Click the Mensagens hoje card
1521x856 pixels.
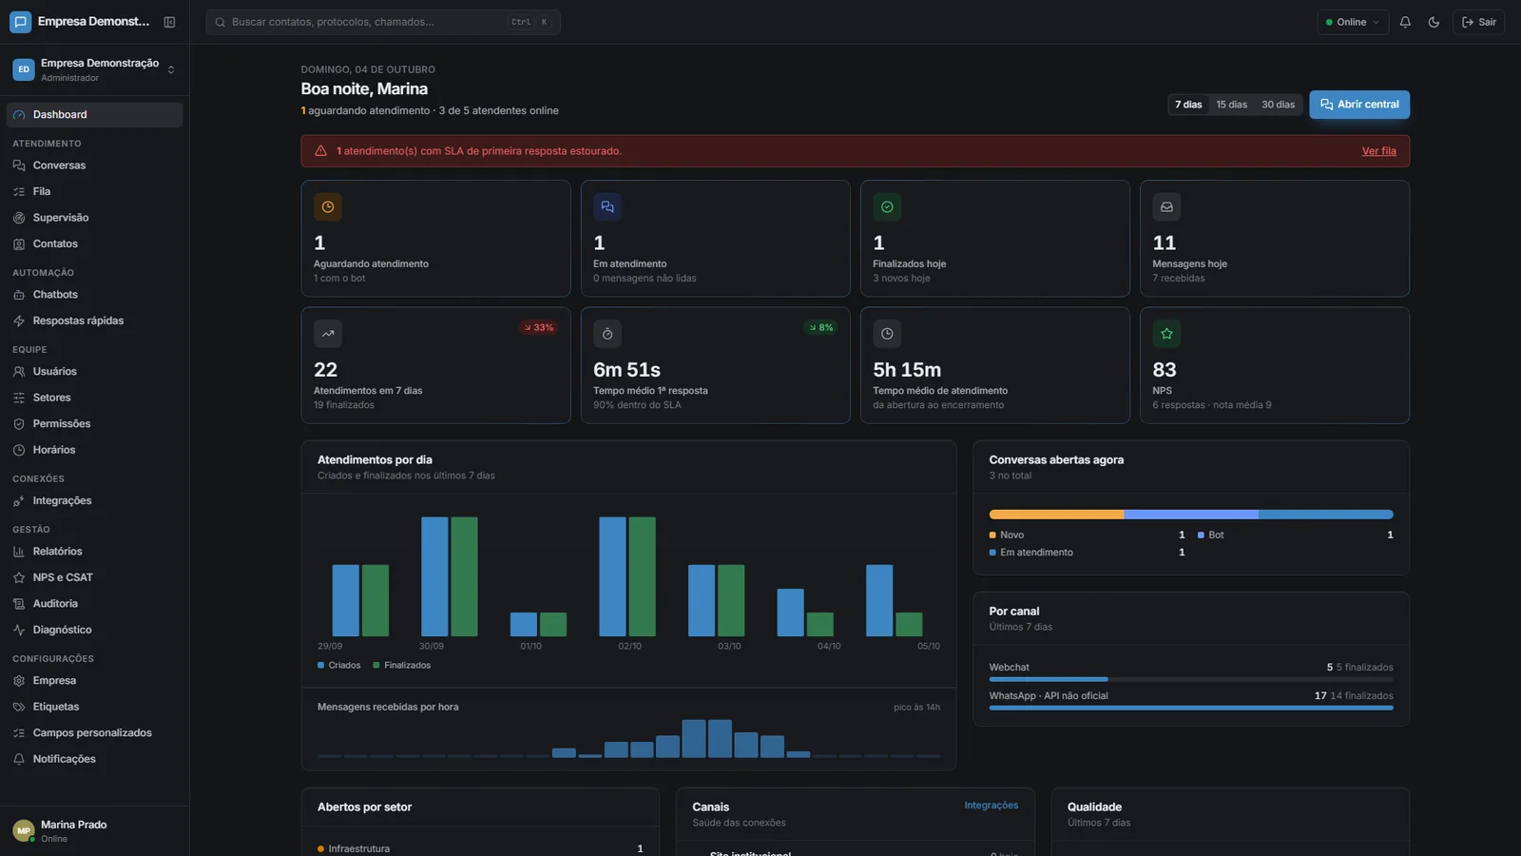pos(1275,239)
